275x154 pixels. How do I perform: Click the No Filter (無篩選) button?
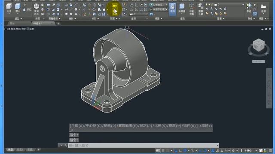[182, 8]
